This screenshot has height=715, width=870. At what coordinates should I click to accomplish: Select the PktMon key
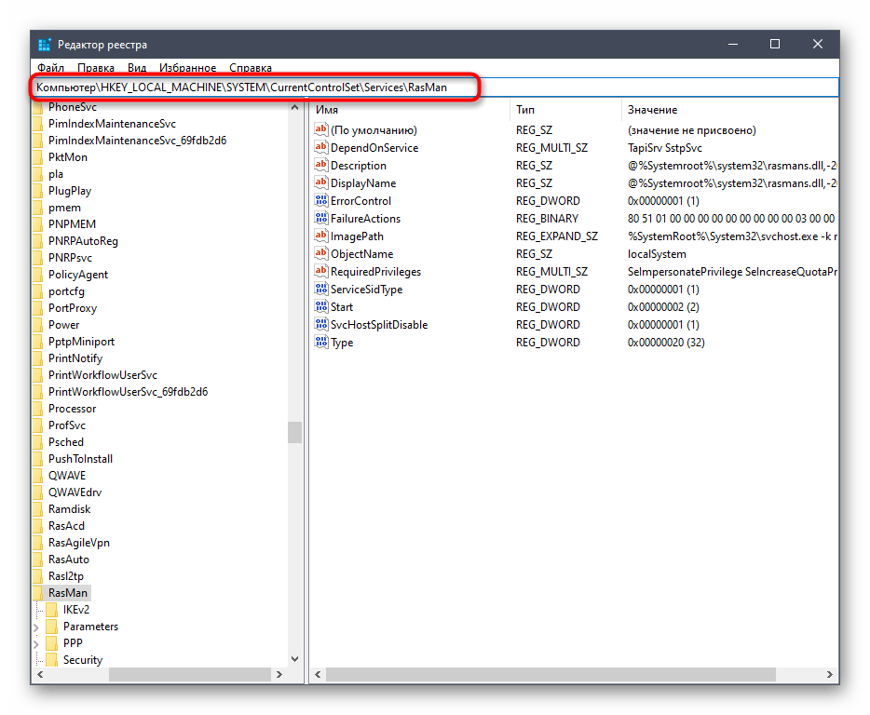click(x=68, y=157)
